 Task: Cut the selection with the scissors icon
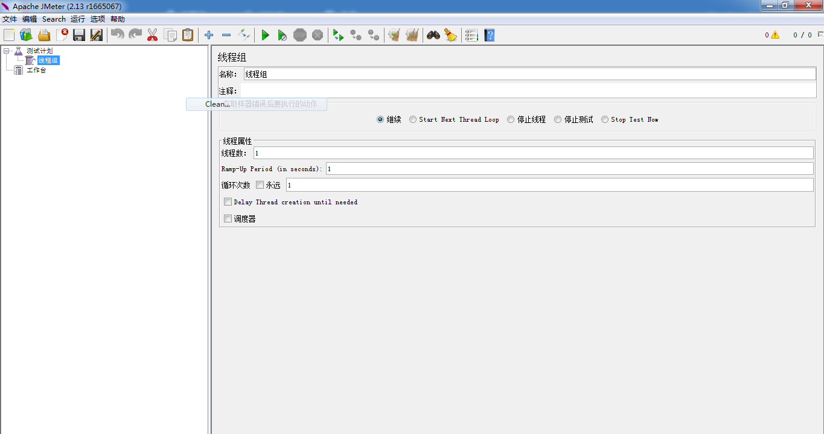(x=153, y=35)
